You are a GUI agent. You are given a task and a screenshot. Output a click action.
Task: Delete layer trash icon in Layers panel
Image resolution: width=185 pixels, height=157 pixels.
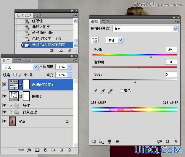(x=69, y=150)
